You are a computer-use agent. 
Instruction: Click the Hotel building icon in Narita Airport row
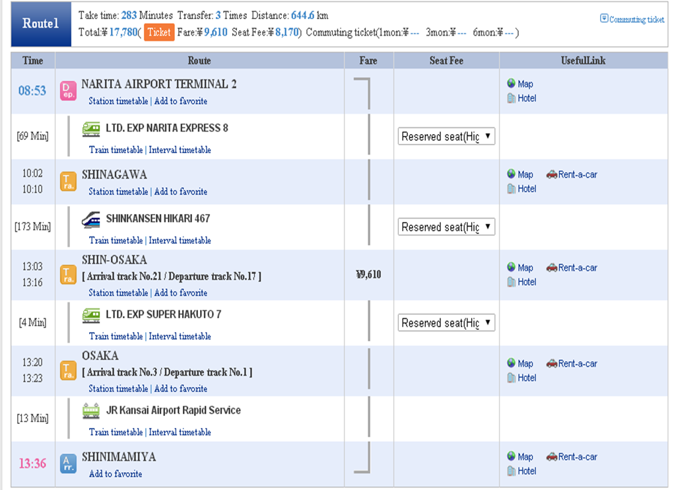(511, 98)
